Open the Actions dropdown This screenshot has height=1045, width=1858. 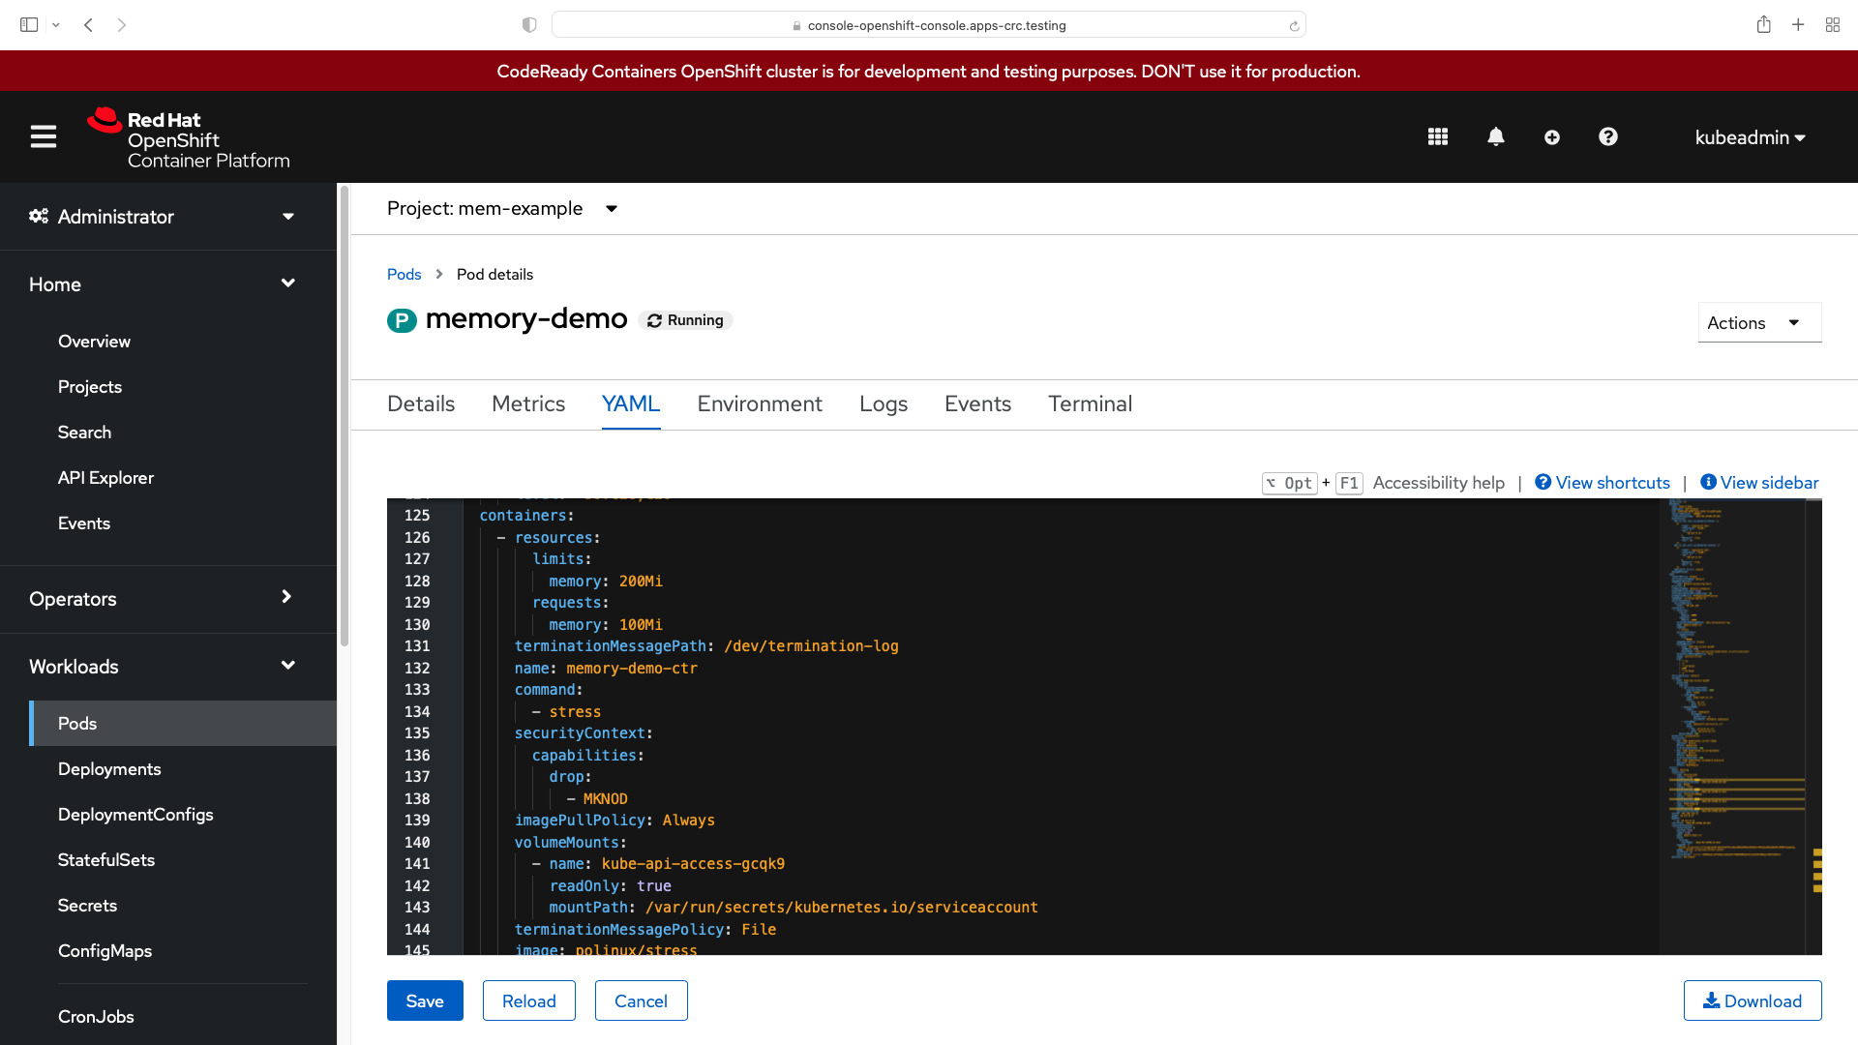pos(1759,323)
